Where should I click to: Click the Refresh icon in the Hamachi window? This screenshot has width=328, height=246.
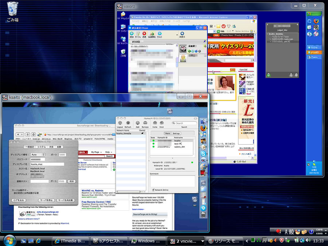(128, 123)
